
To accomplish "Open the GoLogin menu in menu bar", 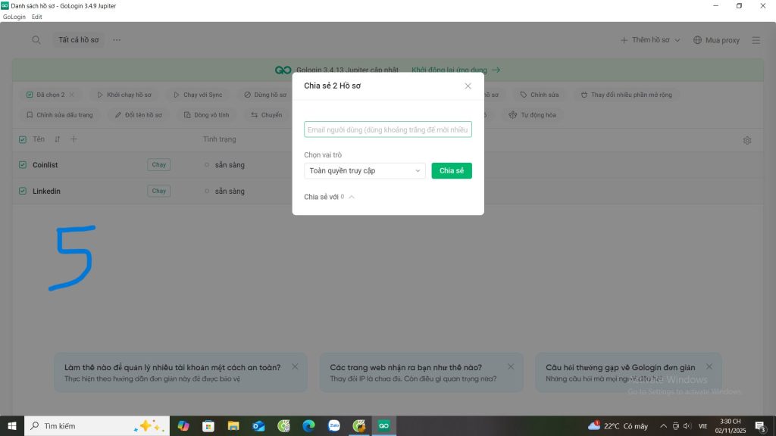I will coord(14,17).
